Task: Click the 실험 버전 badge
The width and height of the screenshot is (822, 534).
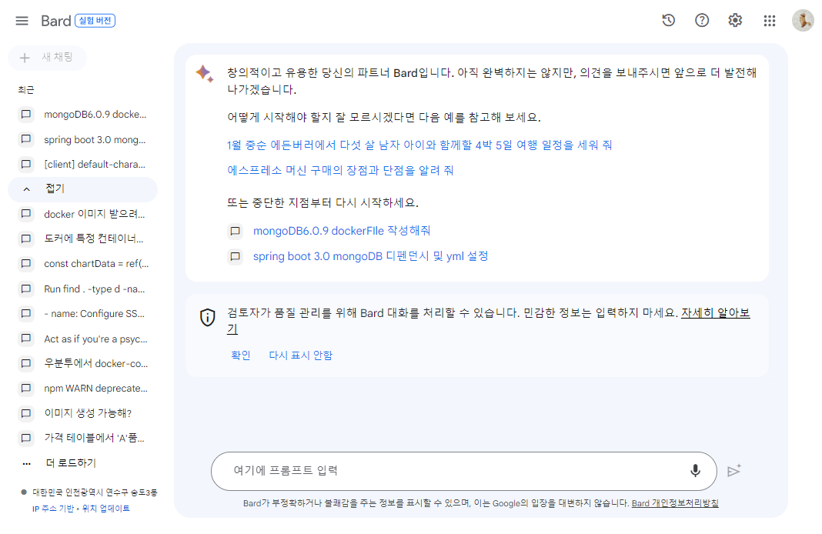Action: [95, 21]
